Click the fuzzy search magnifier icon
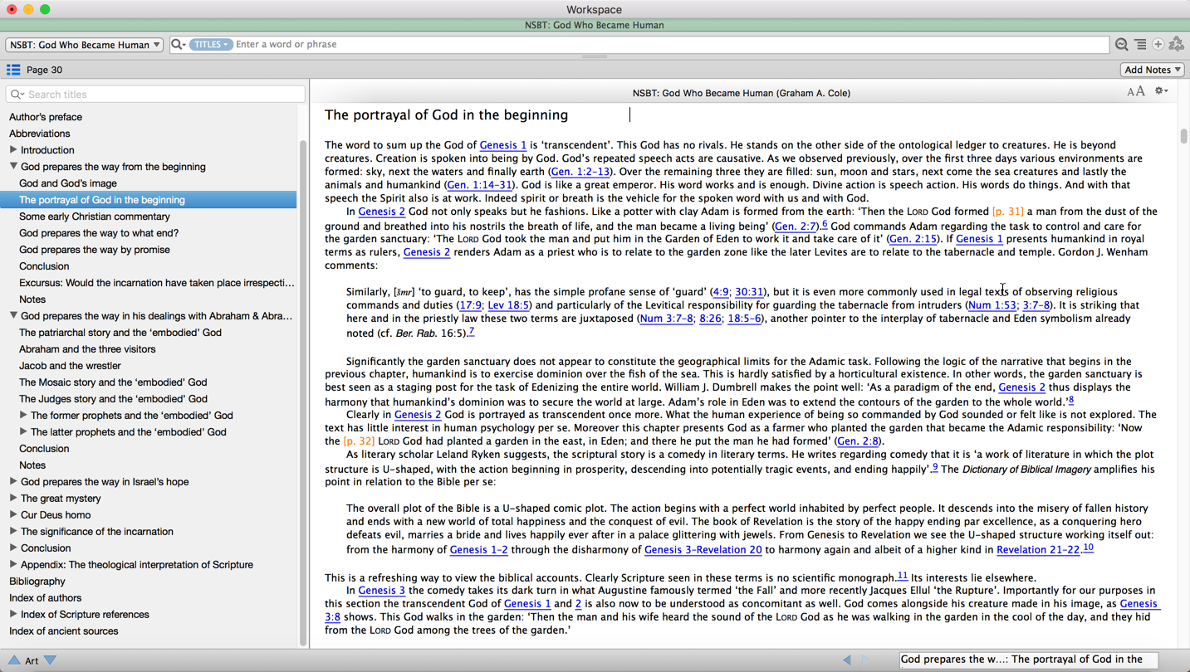The image size is (1190, 672). click(1121, 45)
